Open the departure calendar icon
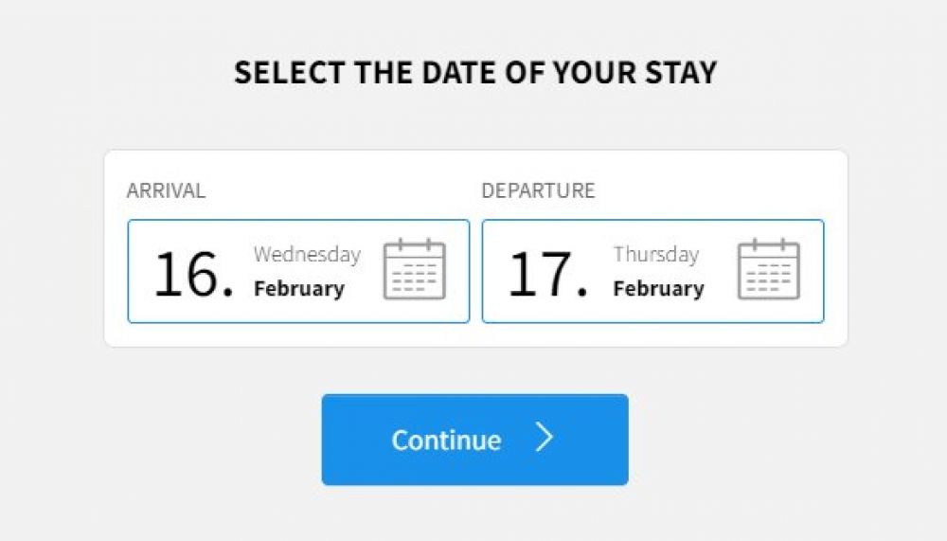 point(768,270)
